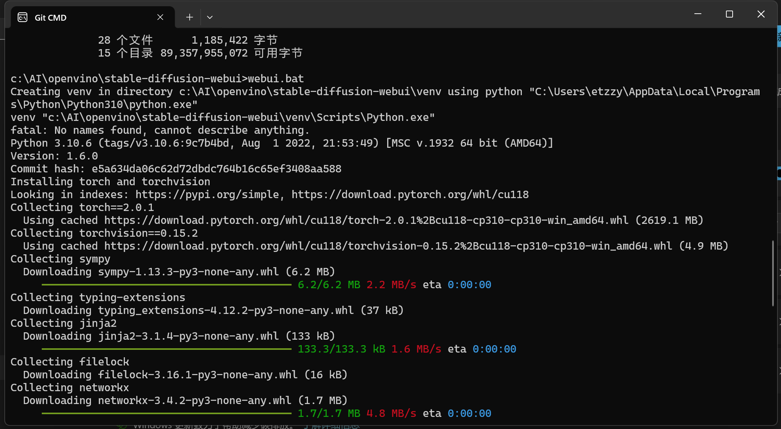Click the sympy 6.2/6.2 MB progress bar
Screen dimensions: 781x429
tap(167, 285)
